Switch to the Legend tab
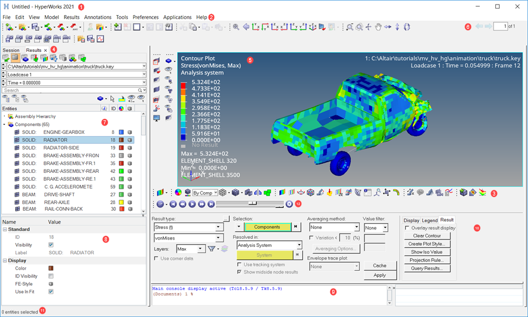Image resolution: width=528 pixels, height=317 pixels. click(430, 220)
